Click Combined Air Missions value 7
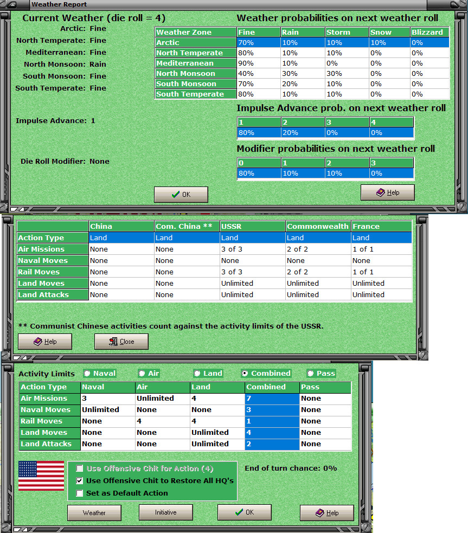Viewport: 468px width, 533px height. [x=272, y=399]
